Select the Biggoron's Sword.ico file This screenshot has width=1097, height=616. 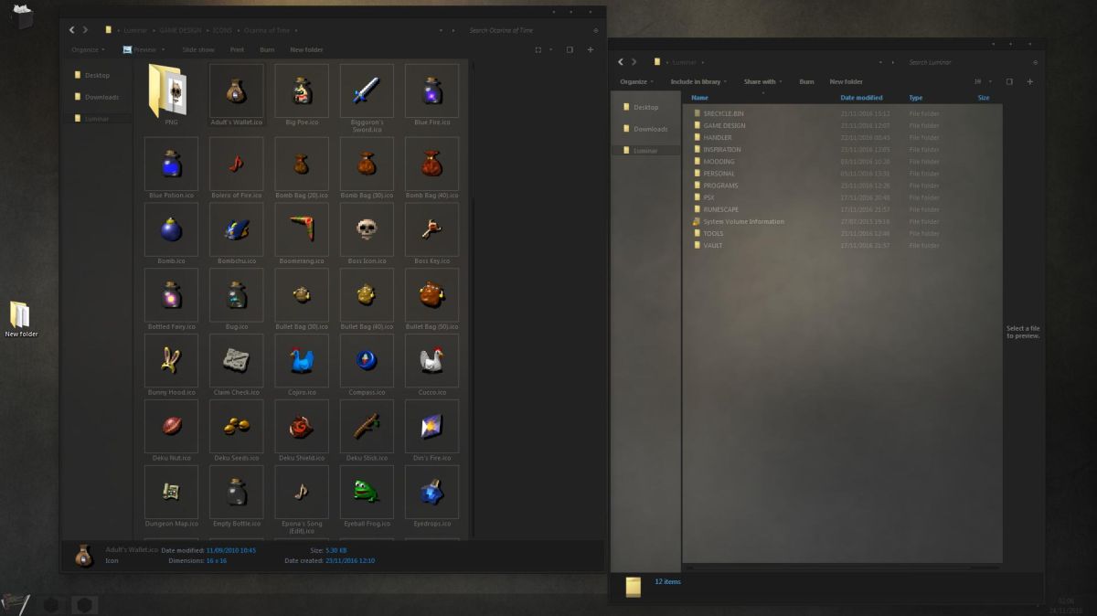click(x=367, y=98)
